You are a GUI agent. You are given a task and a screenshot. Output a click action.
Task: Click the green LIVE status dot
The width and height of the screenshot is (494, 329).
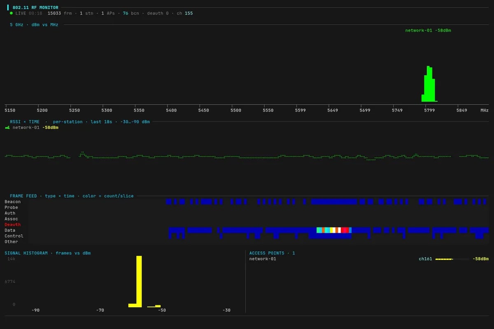point(12,13)
